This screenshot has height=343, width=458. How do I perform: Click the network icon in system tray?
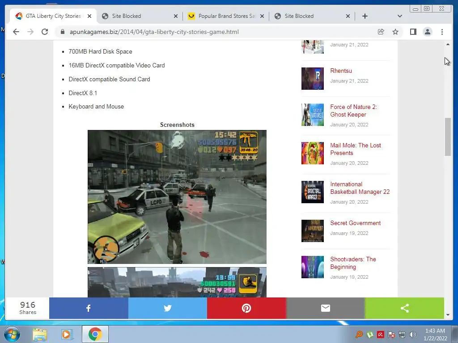402,335
